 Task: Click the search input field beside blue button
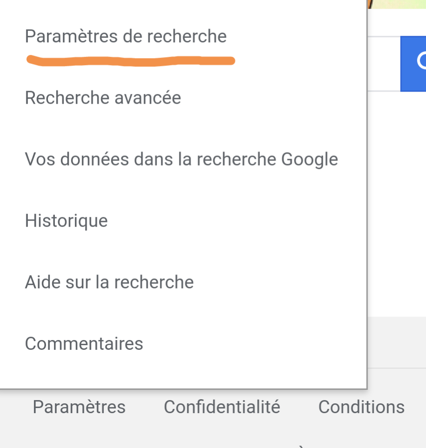click(384, 64)
